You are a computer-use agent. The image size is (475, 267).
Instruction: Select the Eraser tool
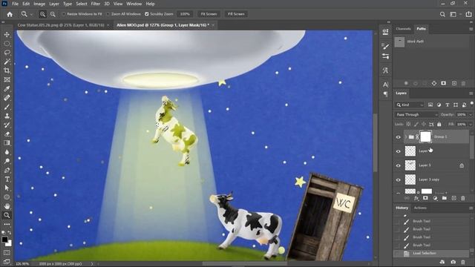[7, 133]
